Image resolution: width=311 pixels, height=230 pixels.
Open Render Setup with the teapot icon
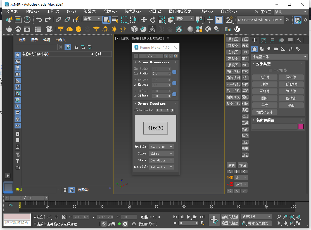point(9,29)
